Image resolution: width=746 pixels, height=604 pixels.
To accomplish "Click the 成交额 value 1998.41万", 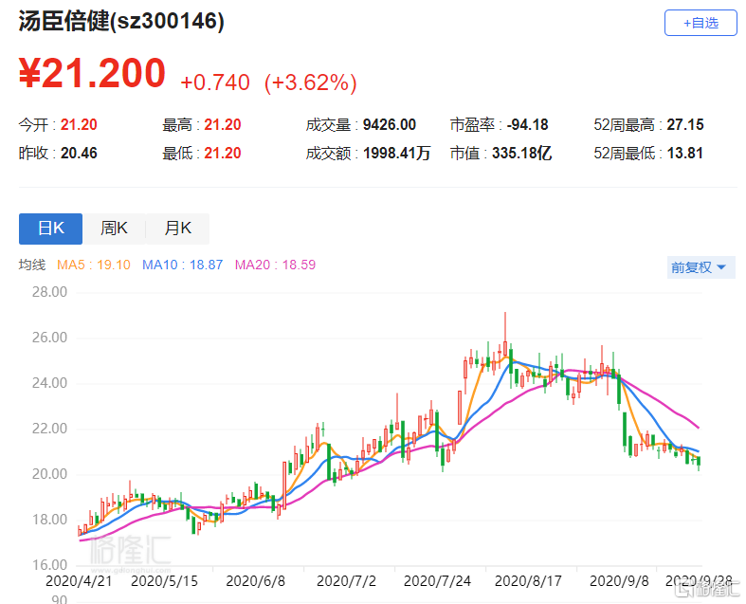I will click(x=396, y=154).
